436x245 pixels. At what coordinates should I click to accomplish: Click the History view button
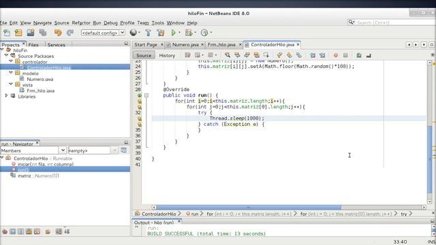pos(167,55)
